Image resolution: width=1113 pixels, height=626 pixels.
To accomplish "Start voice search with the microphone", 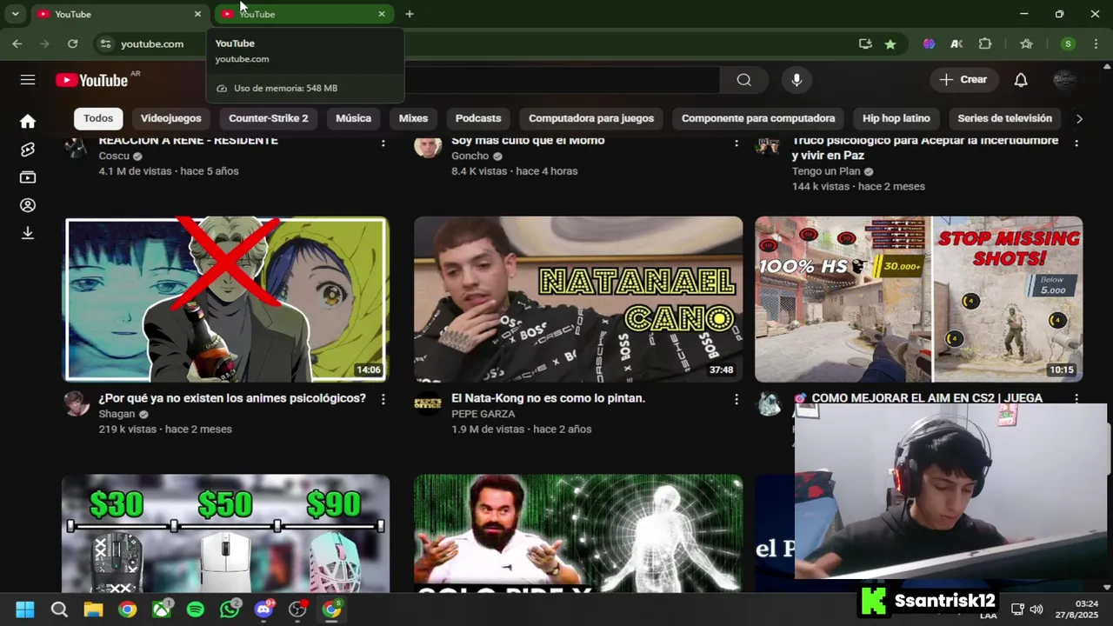I will (x=796, y=80).
